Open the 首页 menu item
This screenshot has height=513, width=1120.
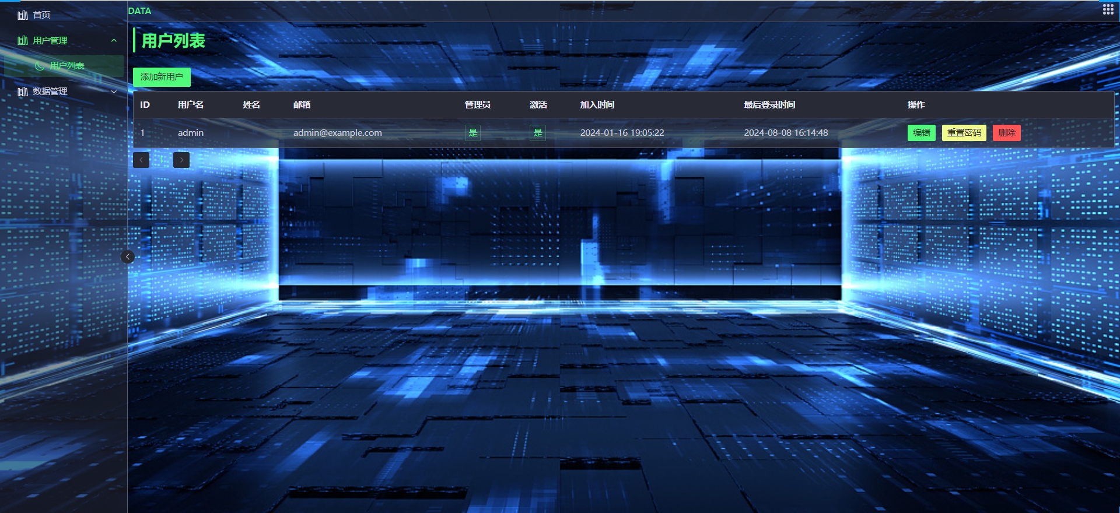pyautogui.click(x=41, y=15)
